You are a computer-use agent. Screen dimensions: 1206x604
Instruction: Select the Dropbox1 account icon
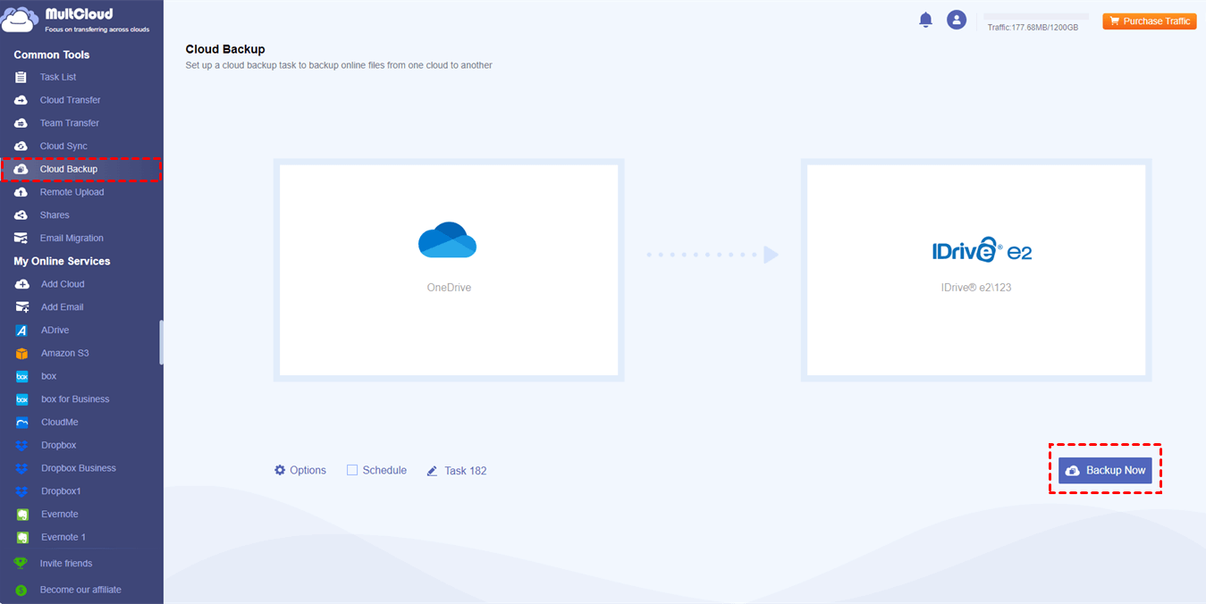pyautogui.click(x=22, y=491)
